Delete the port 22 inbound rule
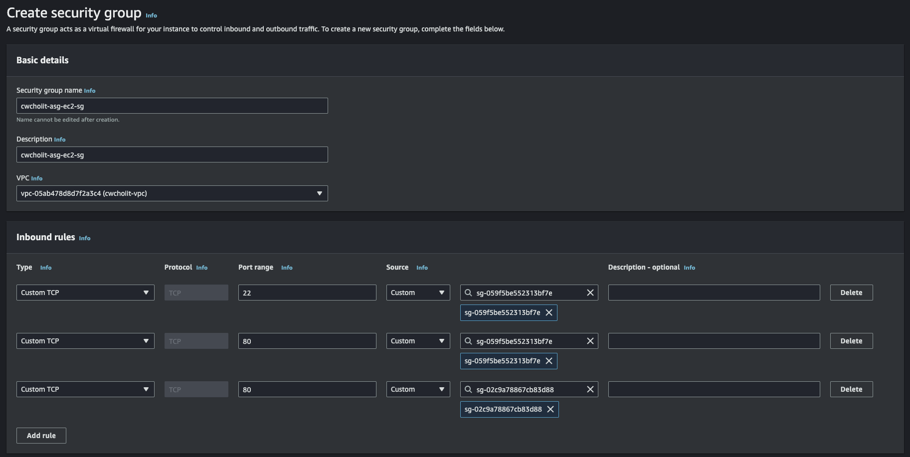This screenshot has width=910, height=457. pyautogui.click(x=851, y=293)
